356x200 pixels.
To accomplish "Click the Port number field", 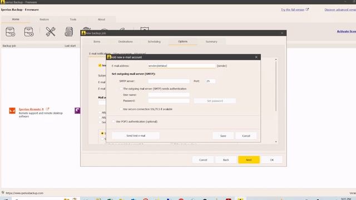I will coord(210,81).
